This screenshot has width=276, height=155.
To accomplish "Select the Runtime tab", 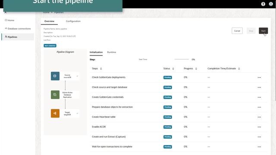I will (112, 52).
